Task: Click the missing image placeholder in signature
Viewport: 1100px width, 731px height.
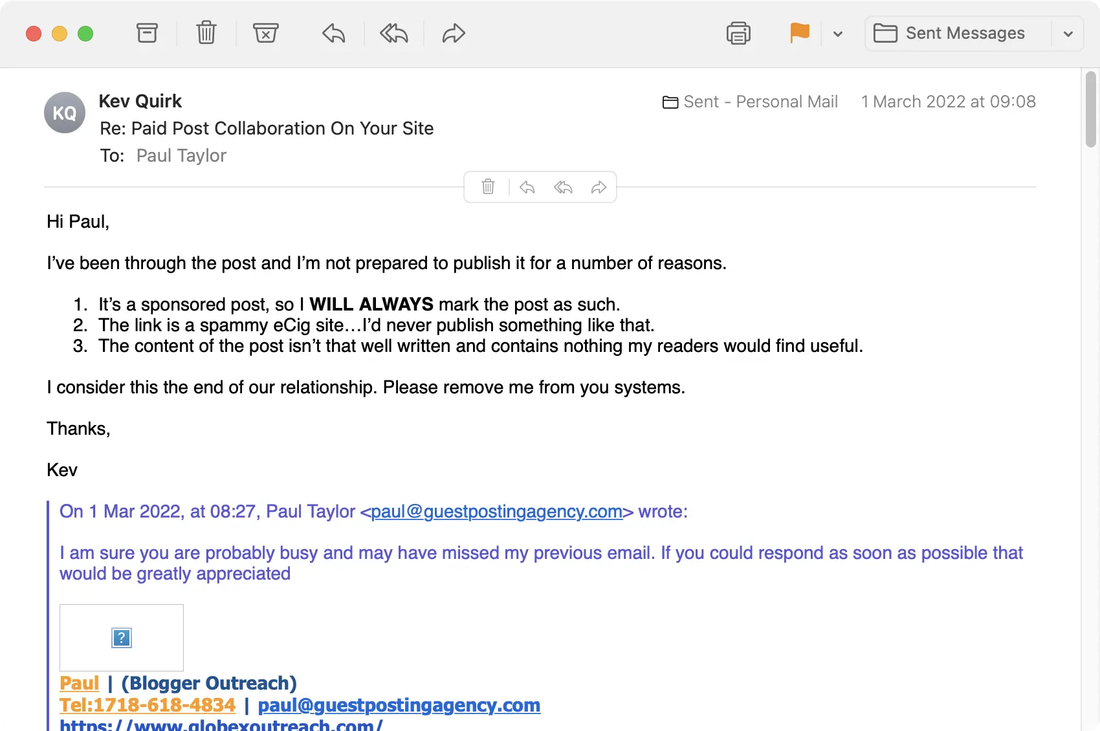Action: tap(122, 638)
